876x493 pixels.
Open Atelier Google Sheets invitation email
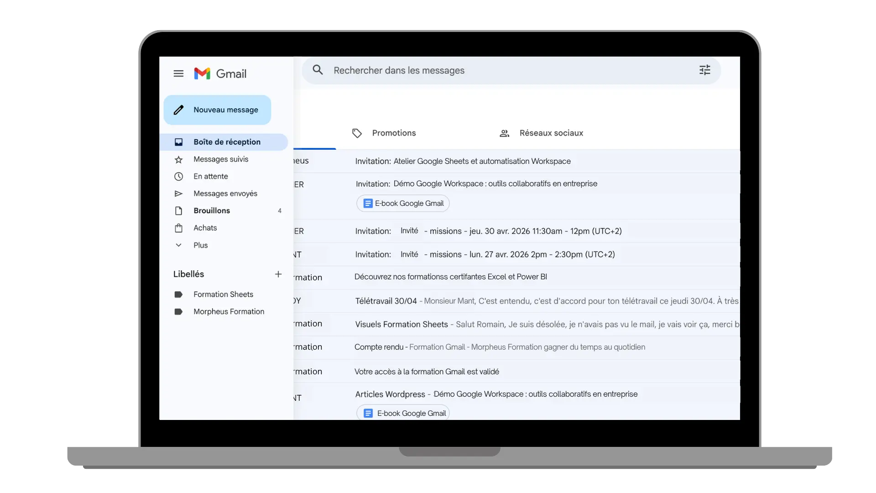(516, 161)
